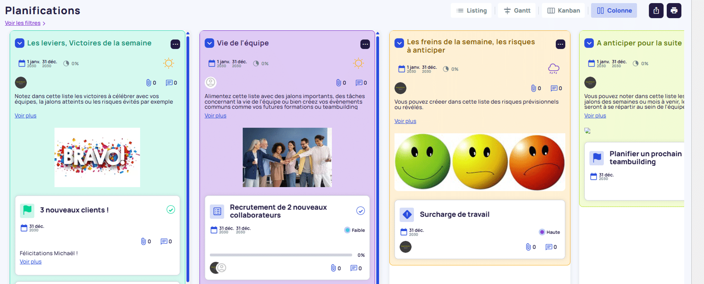
Task: Click the calendar icon in Les leviers column header
Action: [x=22, y=63]
